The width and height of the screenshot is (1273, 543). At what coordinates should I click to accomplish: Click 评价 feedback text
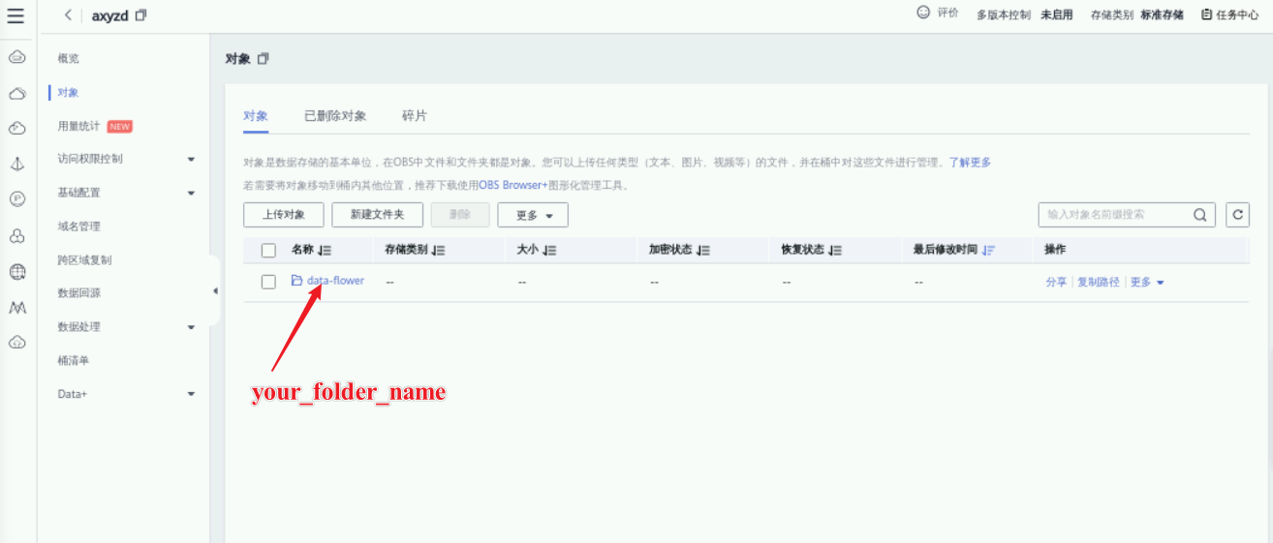(x=947, y=14)
